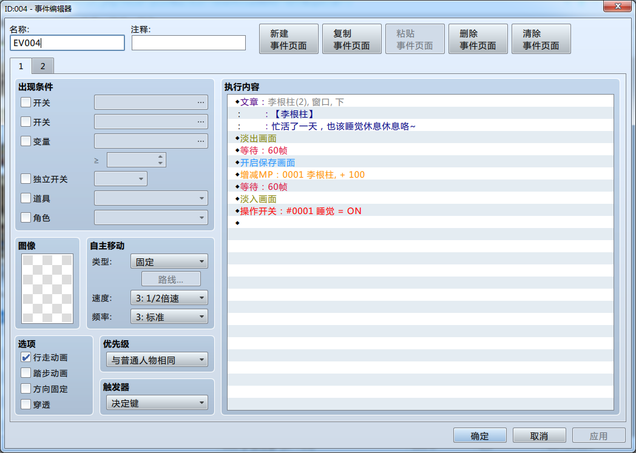Tick the 道具 condition checkbox

click(25, 198)
